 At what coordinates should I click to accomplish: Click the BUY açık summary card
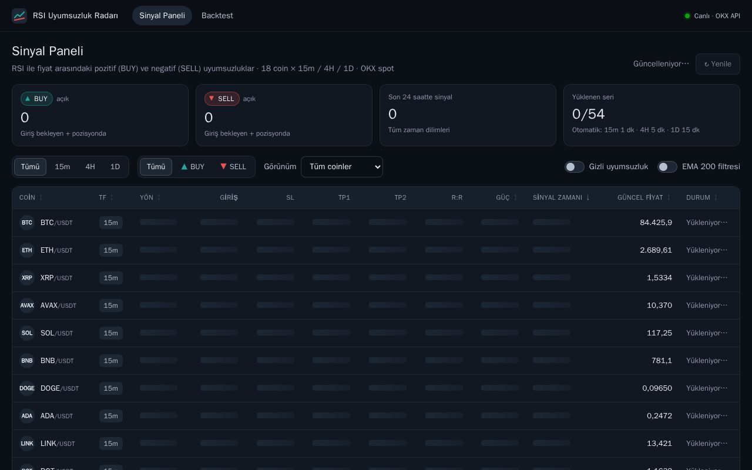[x=100, y=115]
